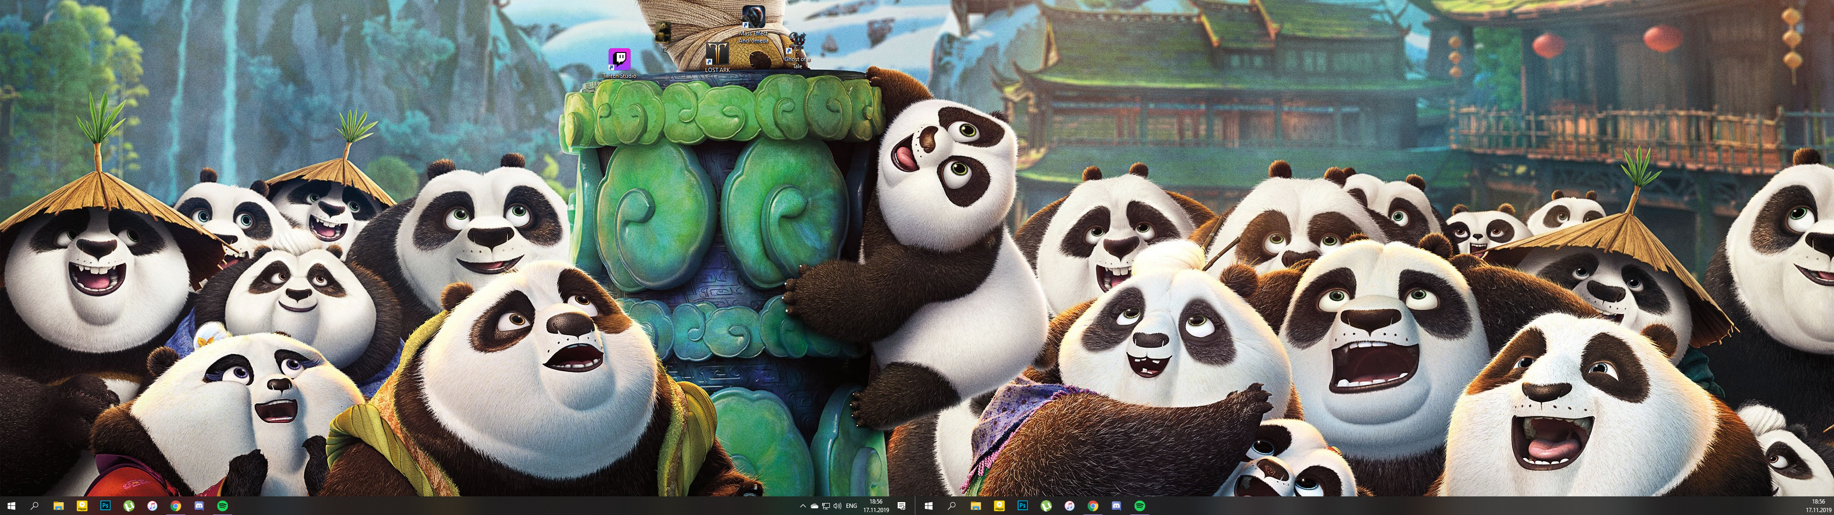Switch to Spotify on the right monitor taskbar

click(x=1139, y=506)
